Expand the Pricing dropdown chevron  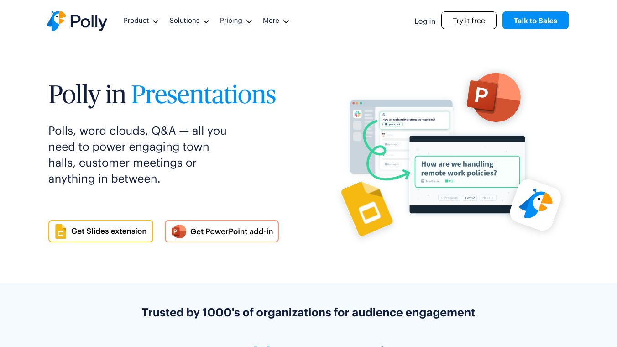249,21
